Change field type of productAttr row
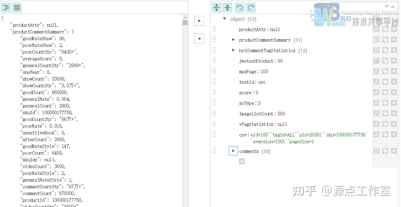The image size is (401, 207). pos(376,29)
